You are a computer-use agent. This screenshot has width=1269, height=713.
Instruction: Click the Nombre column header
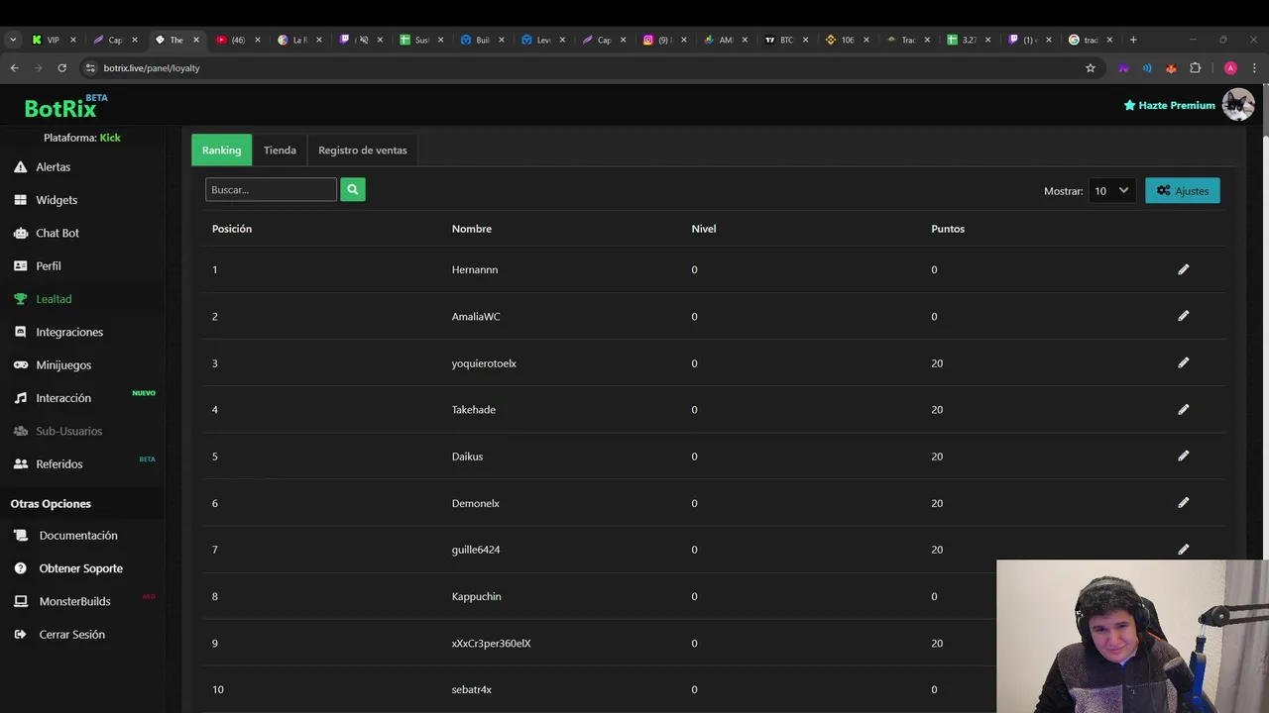tap(472, 229)
